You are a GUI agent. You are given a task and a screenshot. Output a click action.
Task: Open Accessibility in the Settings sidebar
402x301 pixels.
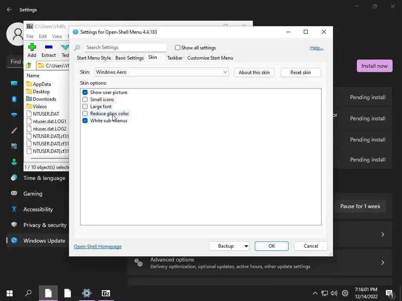point(38,209)
